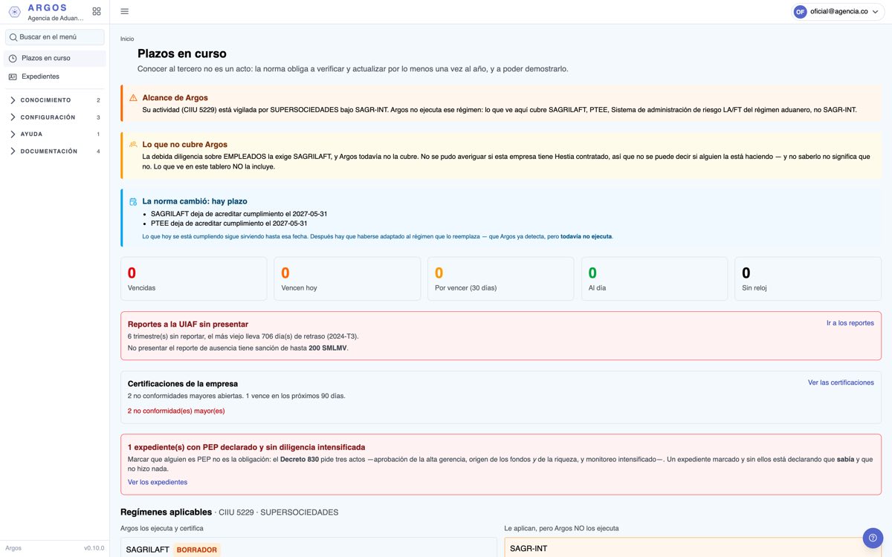Open Expedientes menu item

pos(55,76)
